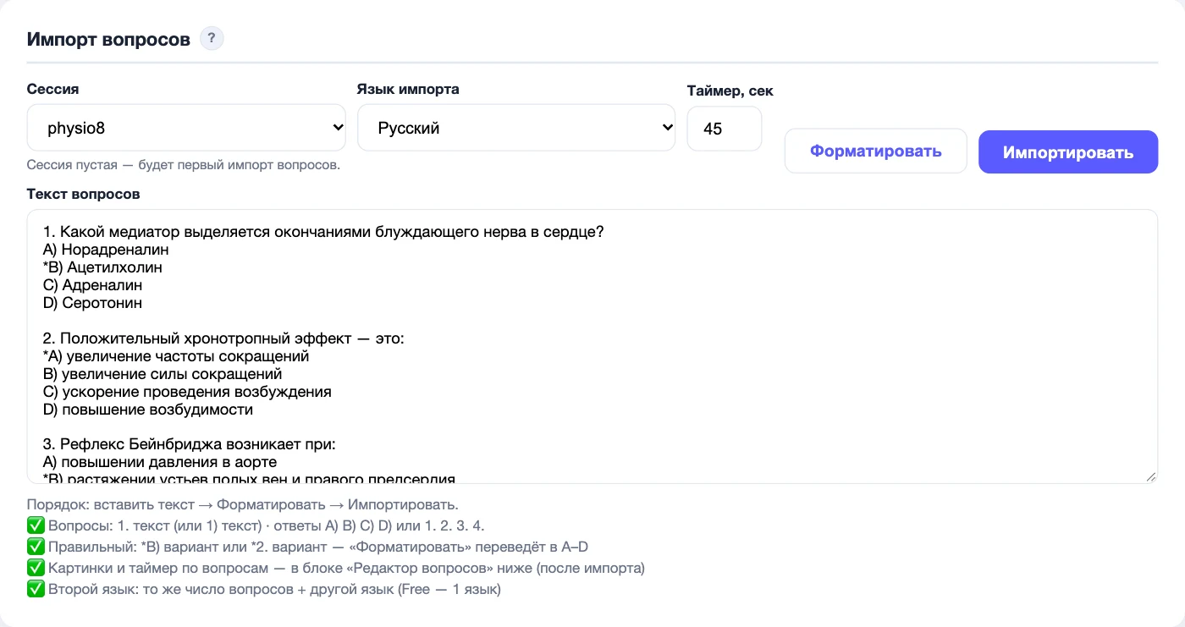
Task: Click the answer line 'A) Норадреналин'
Action: (x=106, y=250)
